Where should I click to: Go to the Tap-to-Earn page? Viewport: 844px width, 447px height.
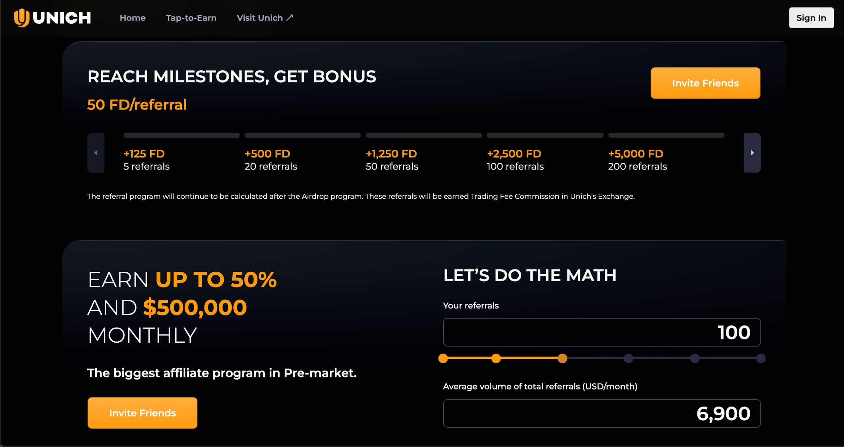coord(191,18)
